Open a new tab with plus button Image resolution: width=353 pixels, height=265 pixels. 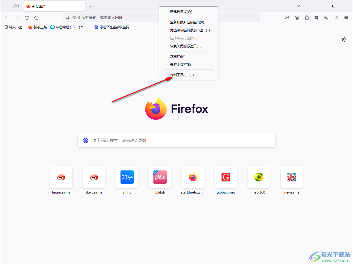tap(91, 6)
